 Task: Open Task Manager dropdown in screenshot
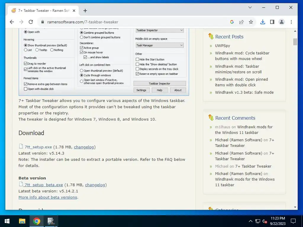pos(159,45)
